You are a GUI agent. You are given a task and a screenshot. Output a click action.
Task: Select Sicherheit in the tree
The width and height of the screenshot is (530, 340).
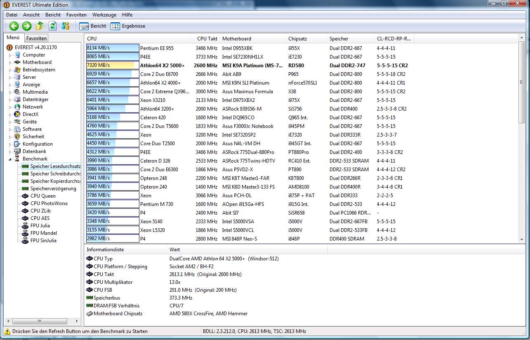tap(33, 137)
